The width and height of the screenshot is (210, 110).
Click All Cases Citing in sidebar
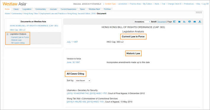point(18,43)
